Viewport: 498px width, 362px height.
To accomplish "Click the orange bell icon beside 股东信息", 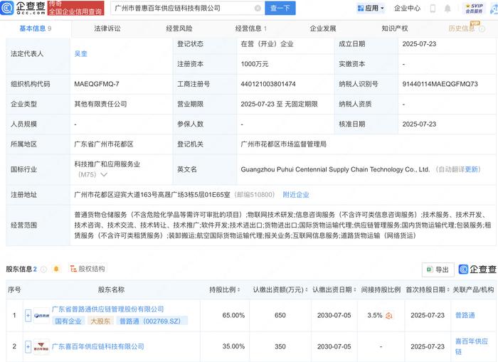I will (56, 269).
